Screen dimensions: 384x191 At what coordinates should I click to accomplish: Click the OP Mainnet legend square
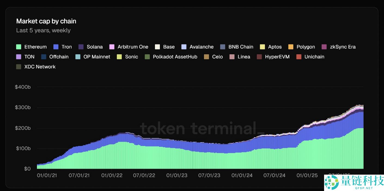[x=78, y=57]
